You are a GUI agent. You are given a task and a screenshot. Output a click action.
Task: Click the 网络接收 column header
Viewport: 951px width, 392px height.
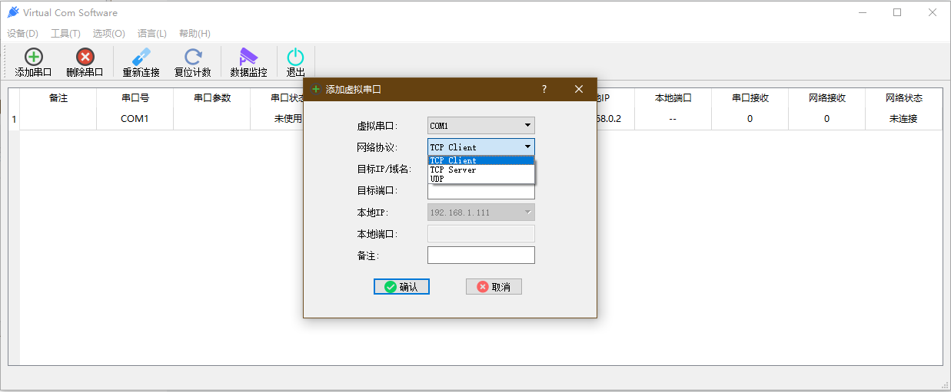(x=827, y=98)
